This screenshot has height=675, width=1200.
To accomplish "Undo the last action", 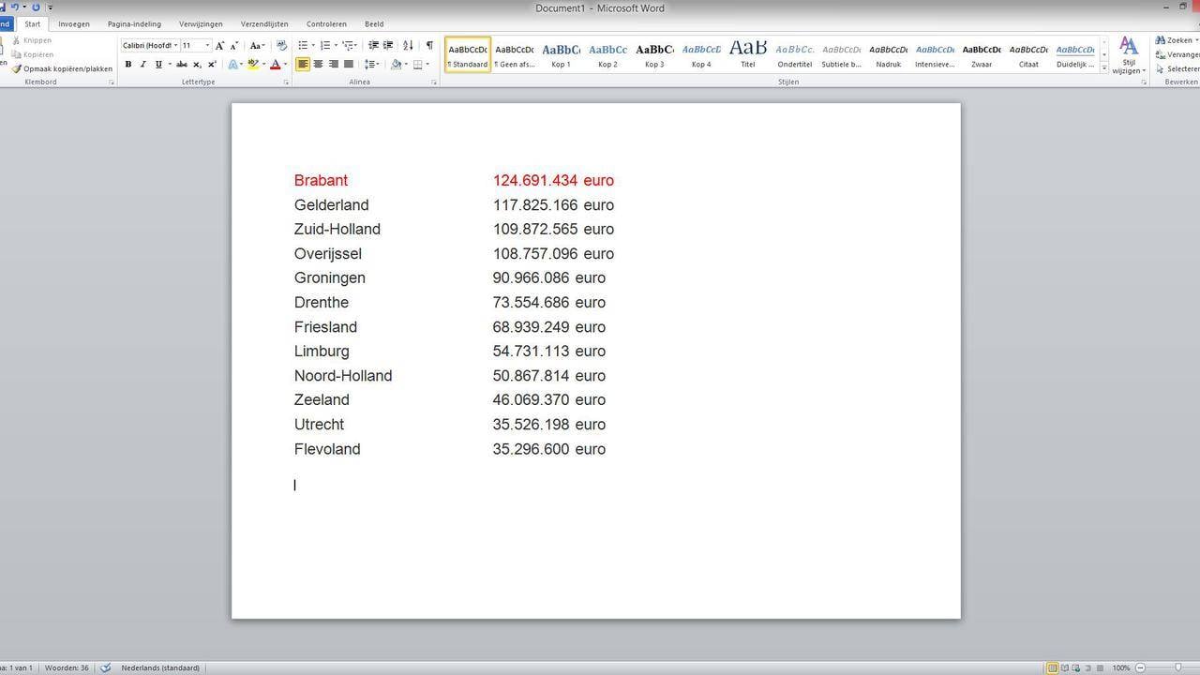I will (14, 7).
